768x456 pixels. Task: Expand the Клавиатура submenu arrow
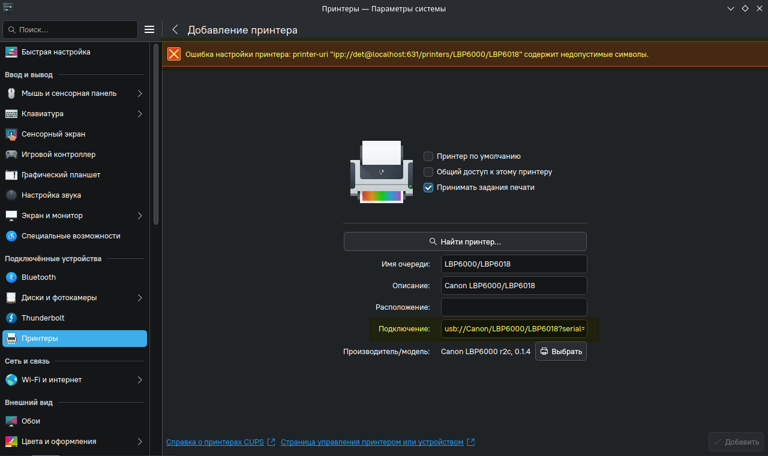pyautogui.click(x=140, y=114)
